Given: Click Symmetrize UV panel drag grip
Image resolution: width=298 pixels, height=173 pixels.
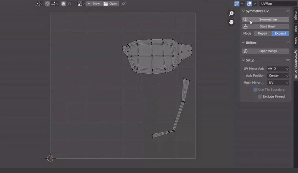Looking at the screenshot, I should coord(288,11).
